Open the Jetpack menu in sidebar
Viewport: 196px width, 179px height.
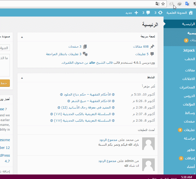point(189,50)
